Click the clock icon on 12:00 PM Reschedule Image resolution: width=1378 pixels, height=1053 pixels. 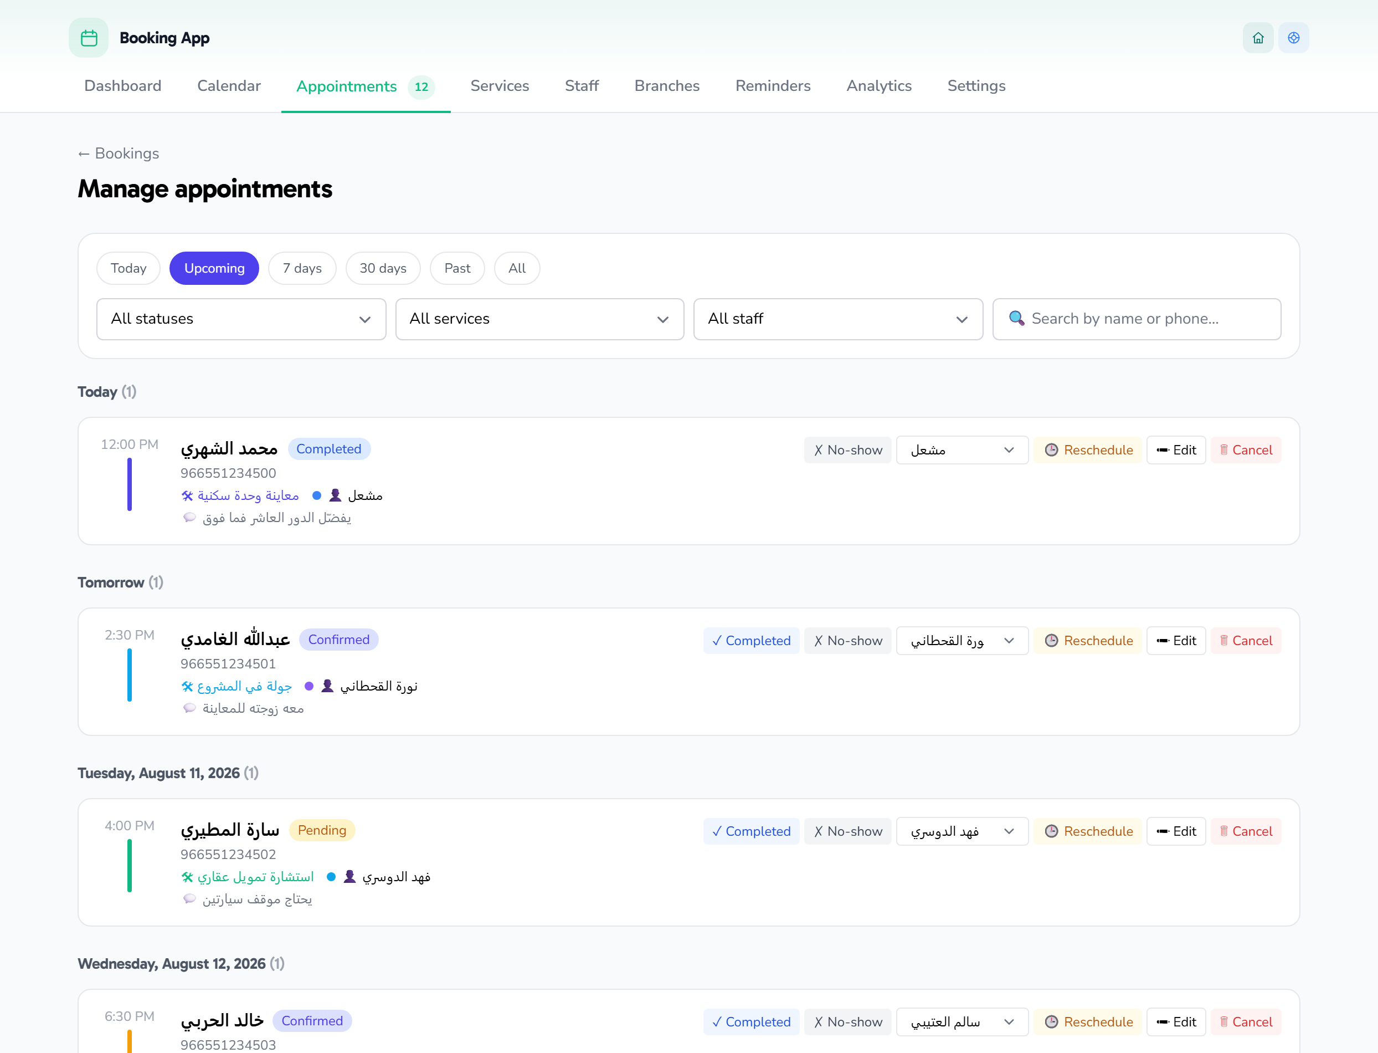pyautogui.click(x=1052, y=450)
